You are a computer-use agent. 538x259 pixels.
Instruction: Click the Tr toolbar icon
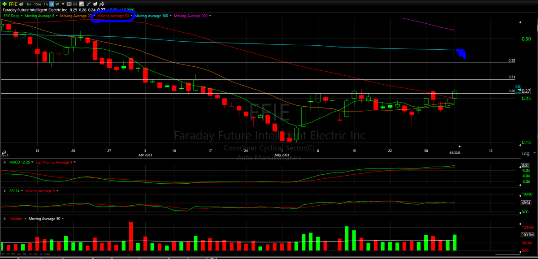69,4
